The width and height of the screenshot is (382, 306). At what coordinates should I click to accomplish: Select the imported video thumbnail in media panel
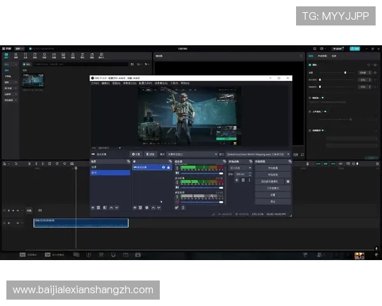click(32, 80)
